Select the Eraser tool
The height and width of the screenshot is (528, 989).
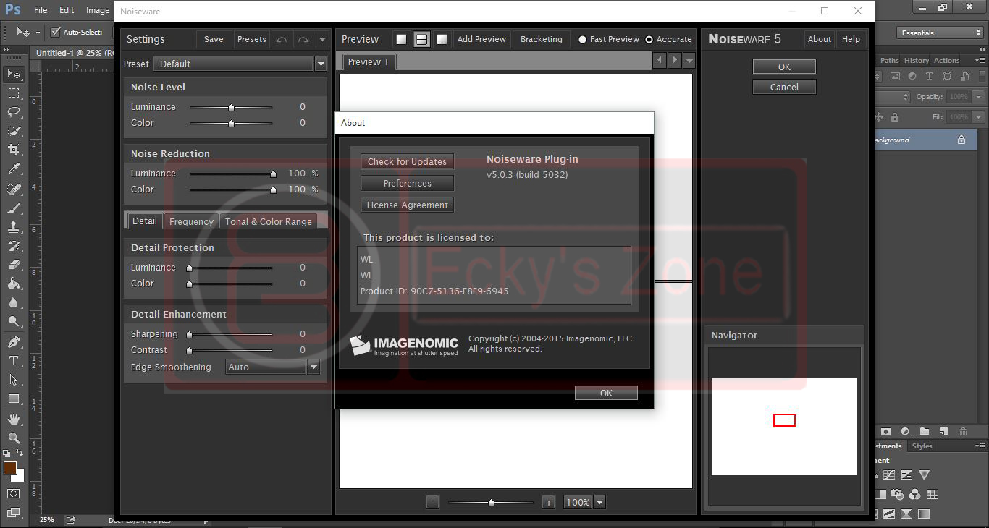click(14, 265)
